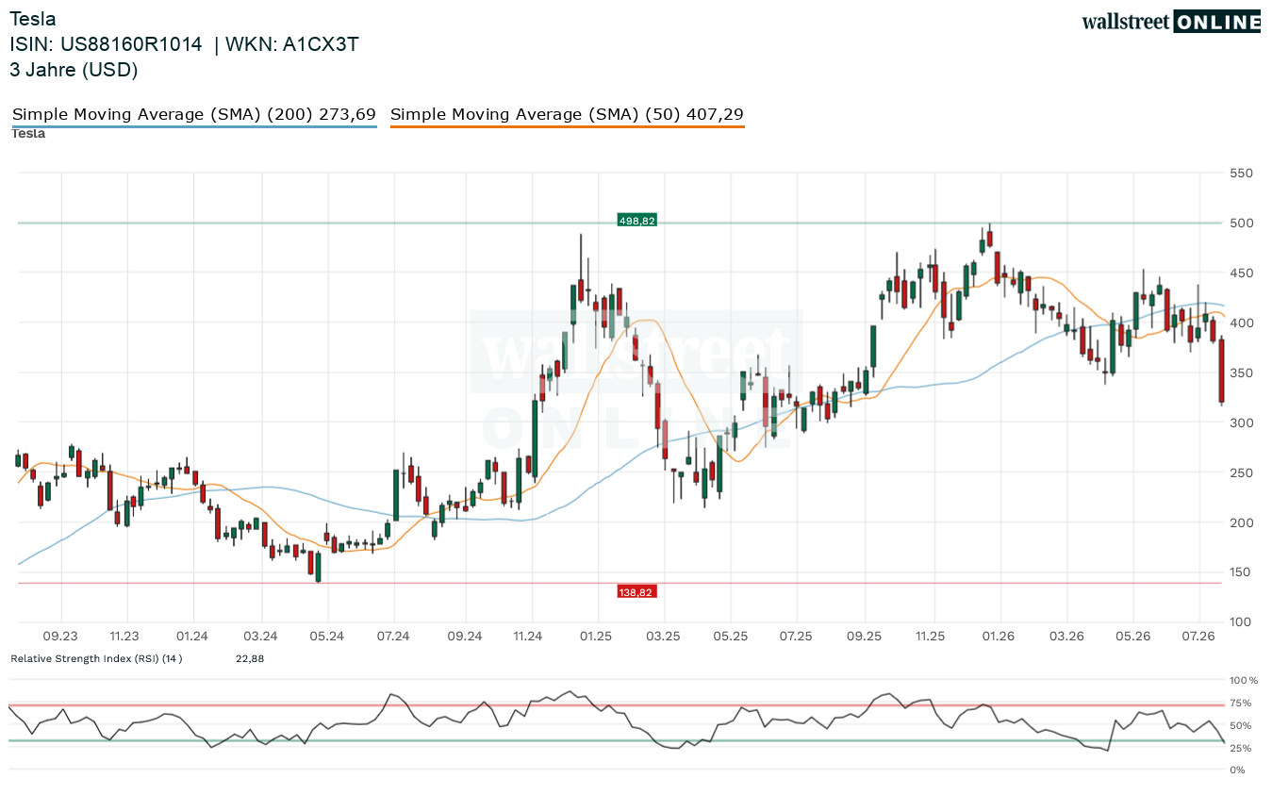
Task: Toggle the SMA (50) 407,29 legend entry
Action: pyautogui.click(x=567, y=115)
